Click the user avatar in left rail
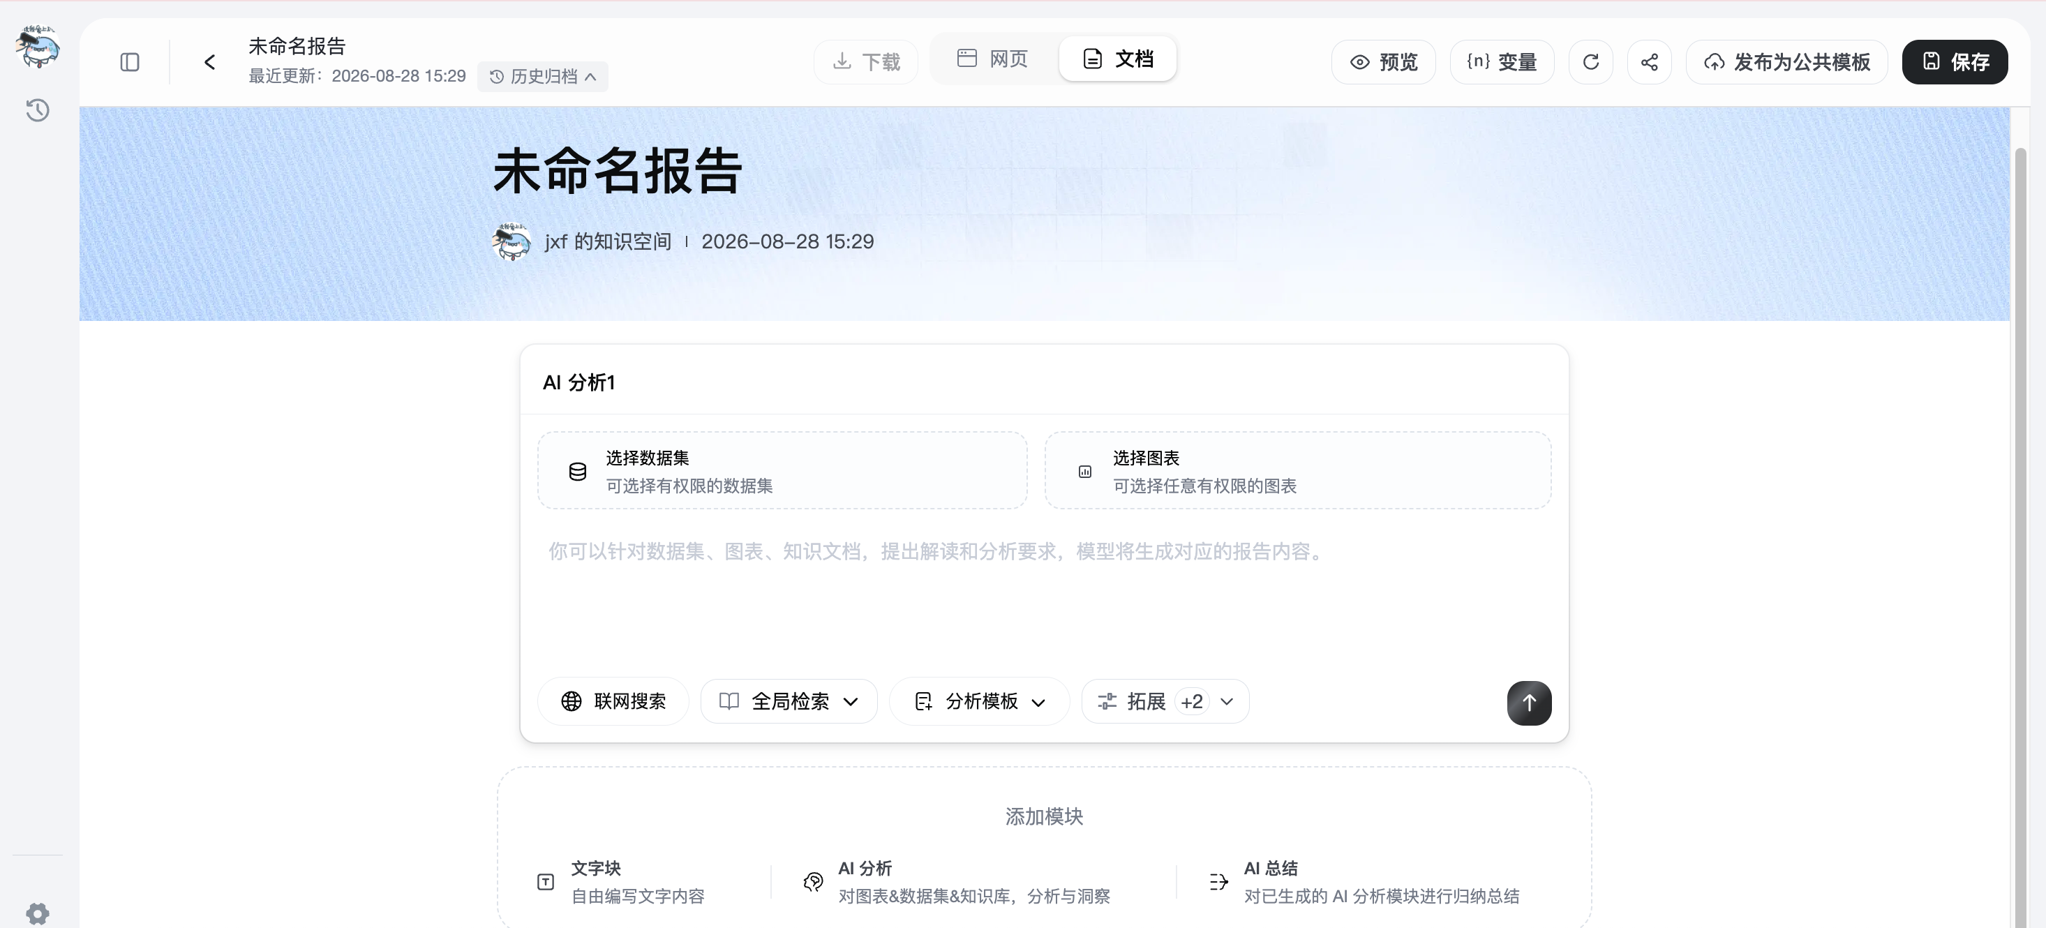 37,46
